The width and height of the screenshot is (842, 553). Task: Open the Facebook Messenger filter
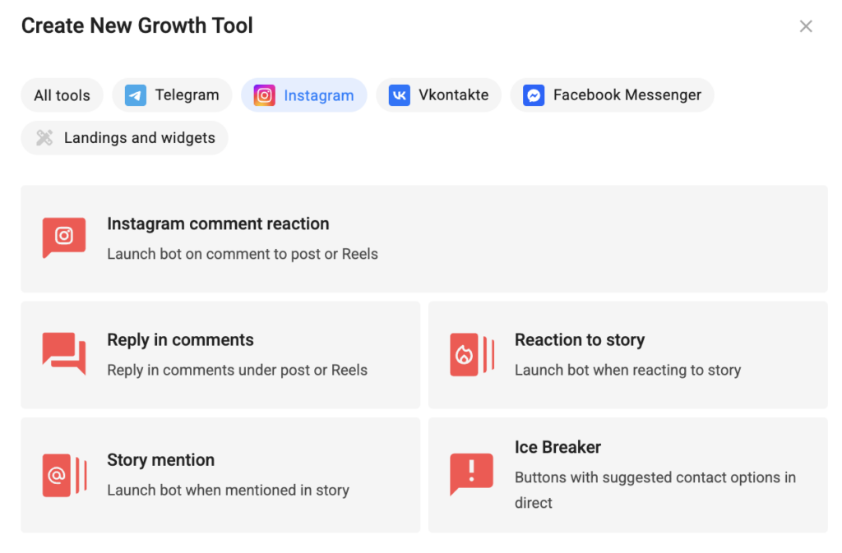[612, 95]
